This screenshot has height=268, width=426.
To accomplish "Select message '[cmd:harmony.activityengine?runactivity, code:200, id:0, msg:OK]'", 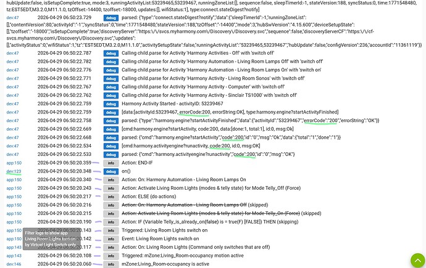I will click(x=191, y=146).
